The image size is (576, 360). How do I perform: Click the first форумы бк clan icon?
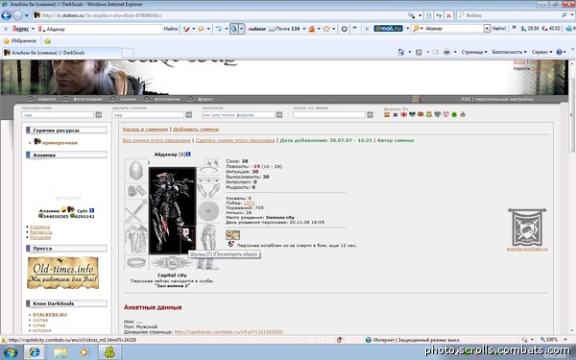click(x=387, y=114)
